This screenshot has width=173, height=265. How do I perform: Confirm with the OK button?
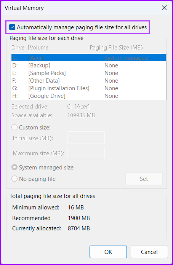[108, 252]
